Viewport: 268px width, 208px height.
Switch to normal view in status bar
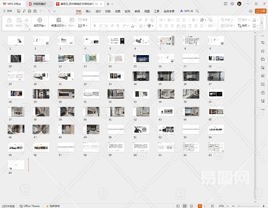pos(178,206)
